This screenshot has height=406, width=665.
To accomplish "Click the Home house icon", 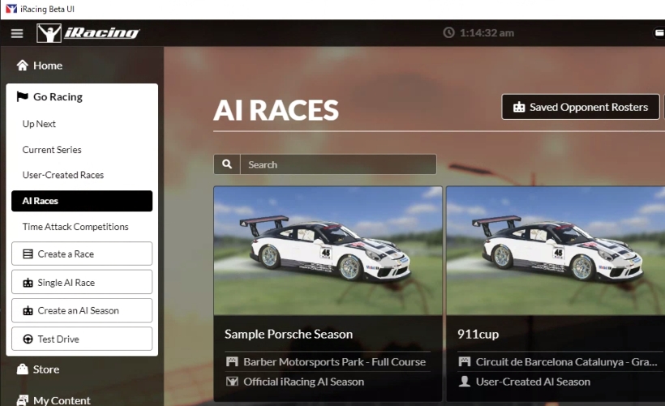I will pyautogui.click(x=22, y=66).
